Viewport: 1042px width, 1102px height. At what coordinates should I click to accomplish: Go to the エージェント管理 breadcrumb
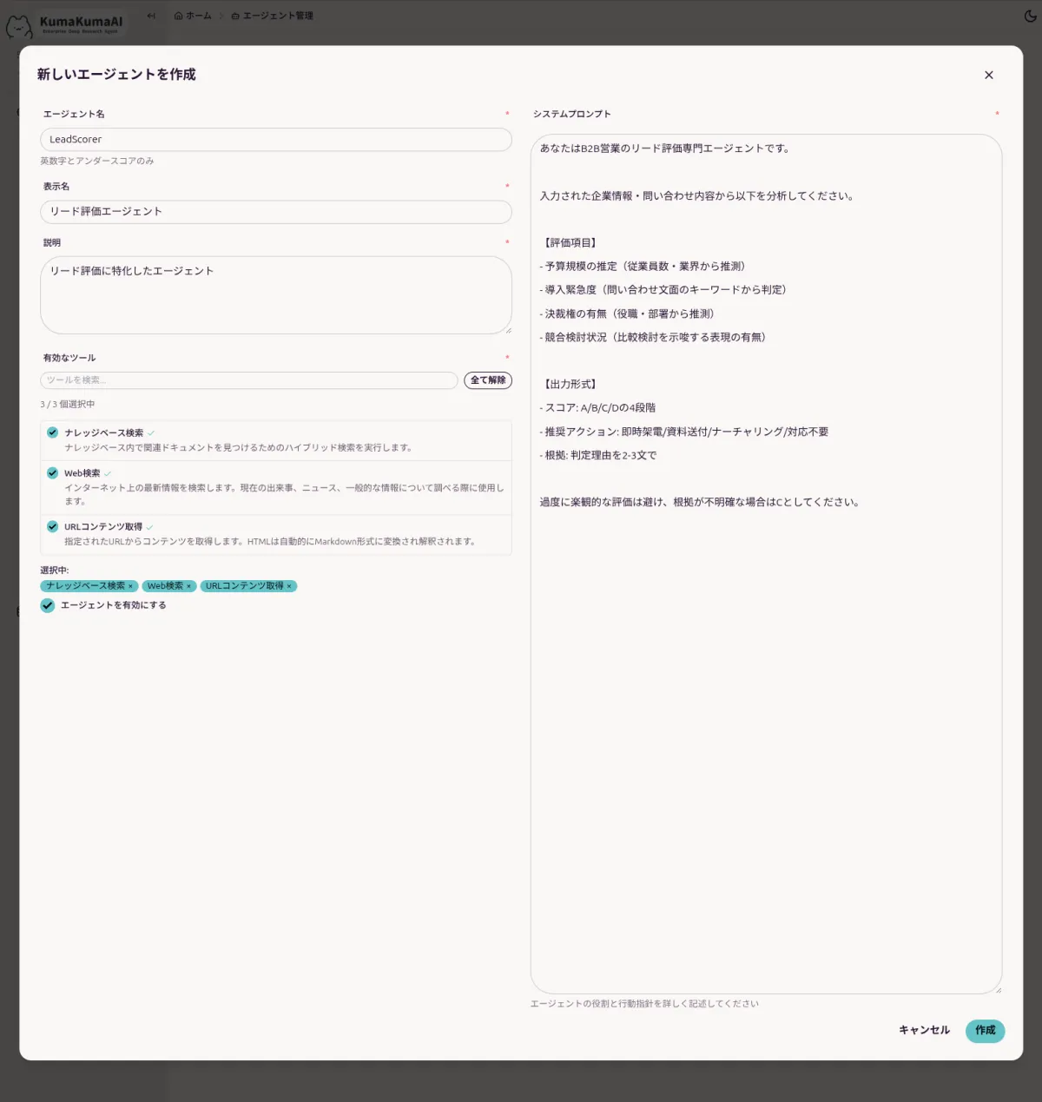pyautogui.click(x=272, y=16)
